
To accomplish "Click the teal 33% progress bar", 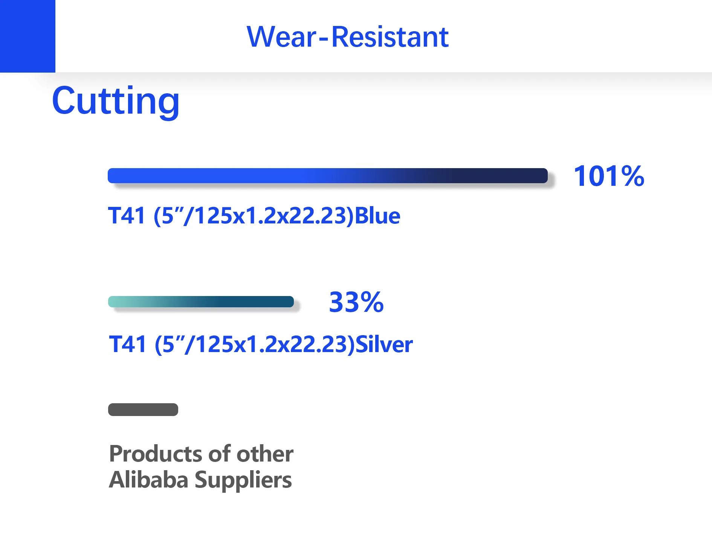I will (201, 302).
